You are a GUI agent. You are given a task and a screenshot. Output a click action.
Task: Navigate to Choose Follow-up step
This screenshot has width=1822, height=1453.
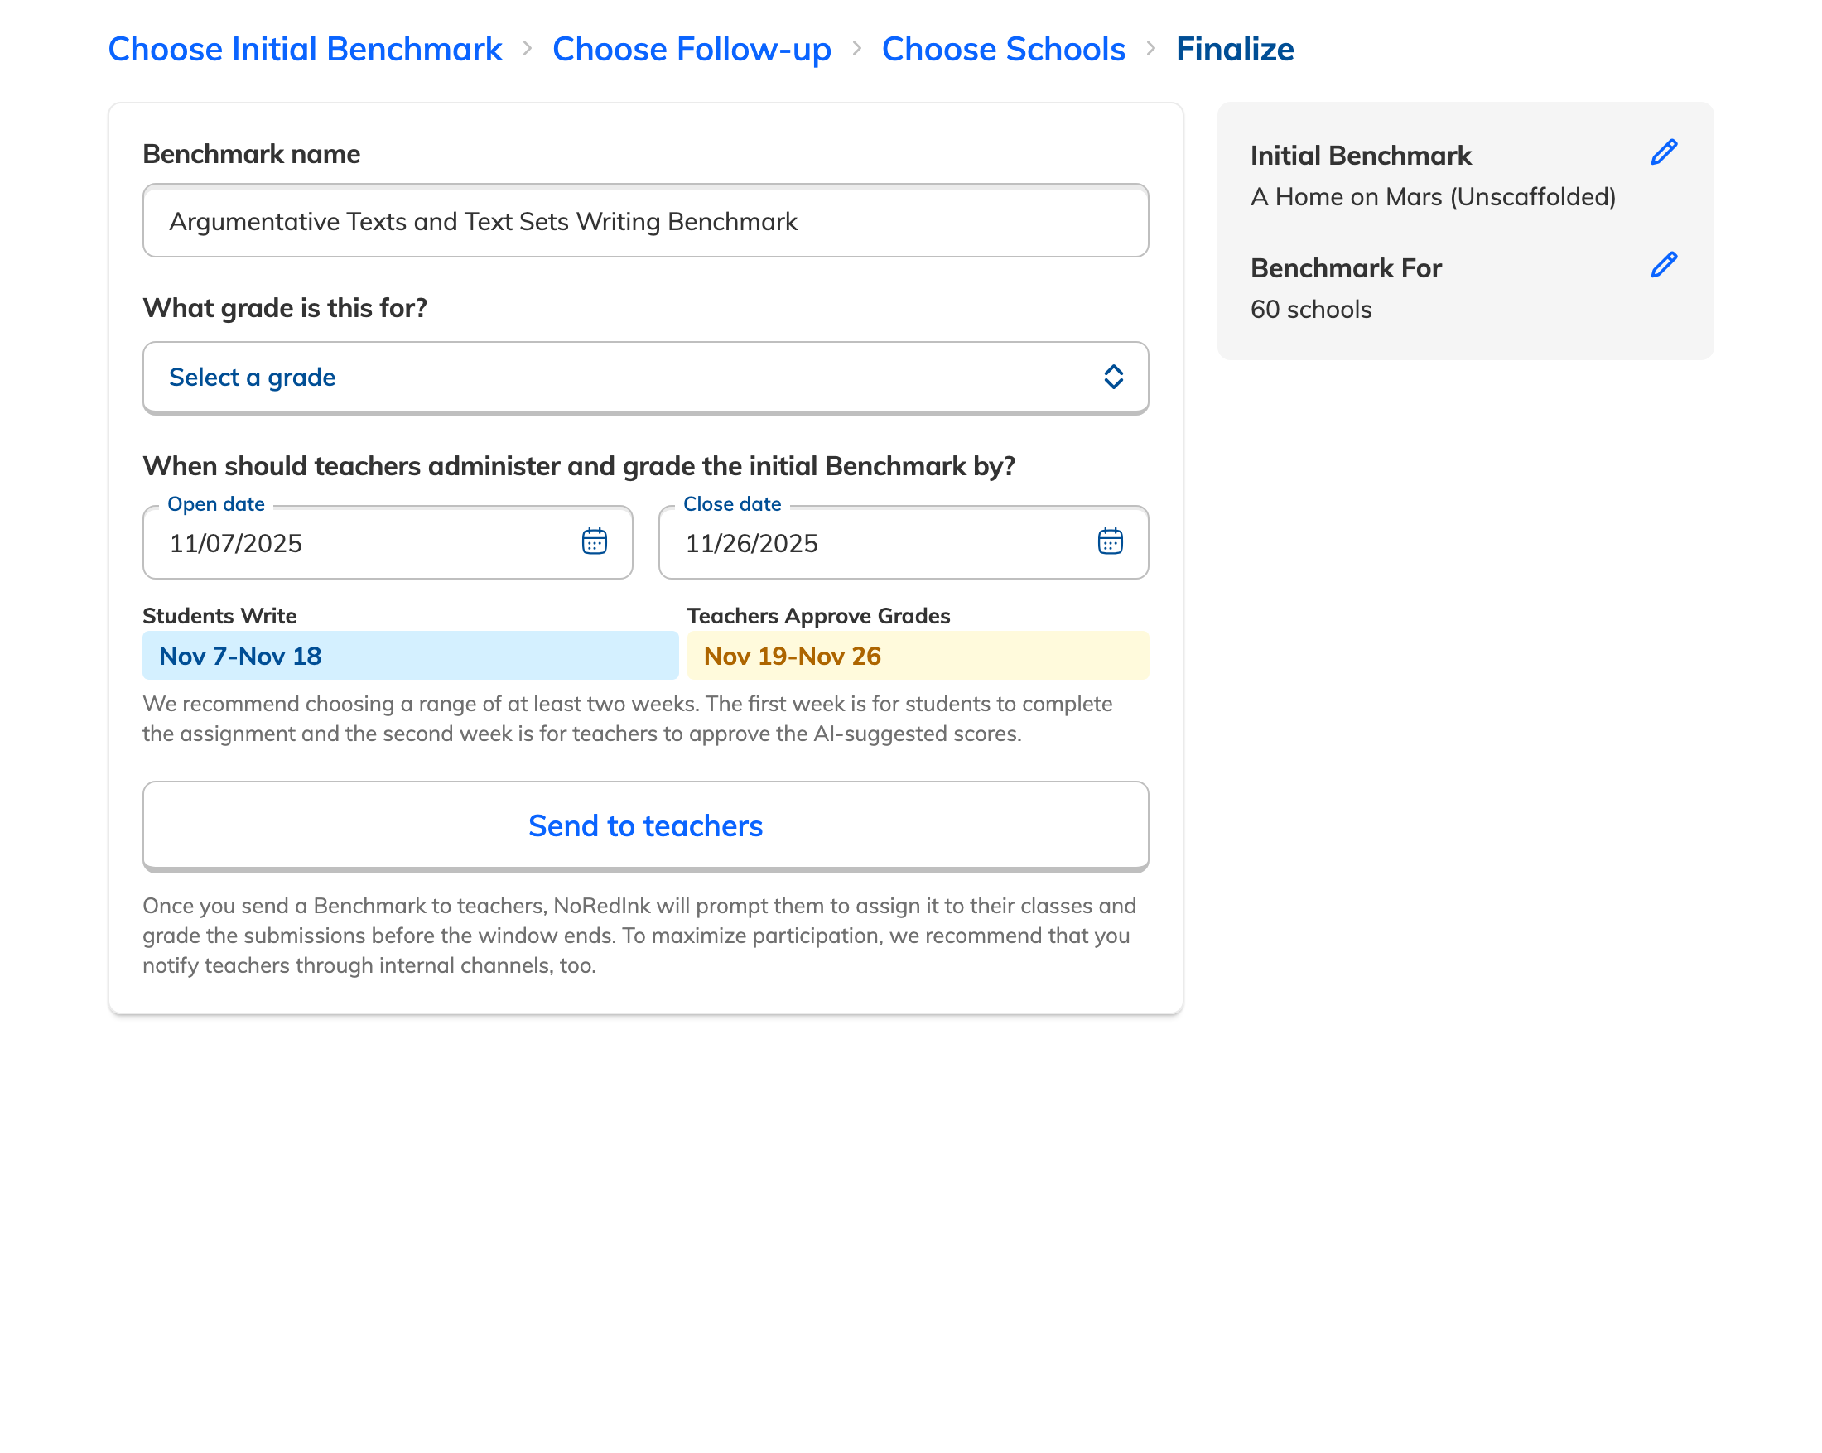[692, 49]
